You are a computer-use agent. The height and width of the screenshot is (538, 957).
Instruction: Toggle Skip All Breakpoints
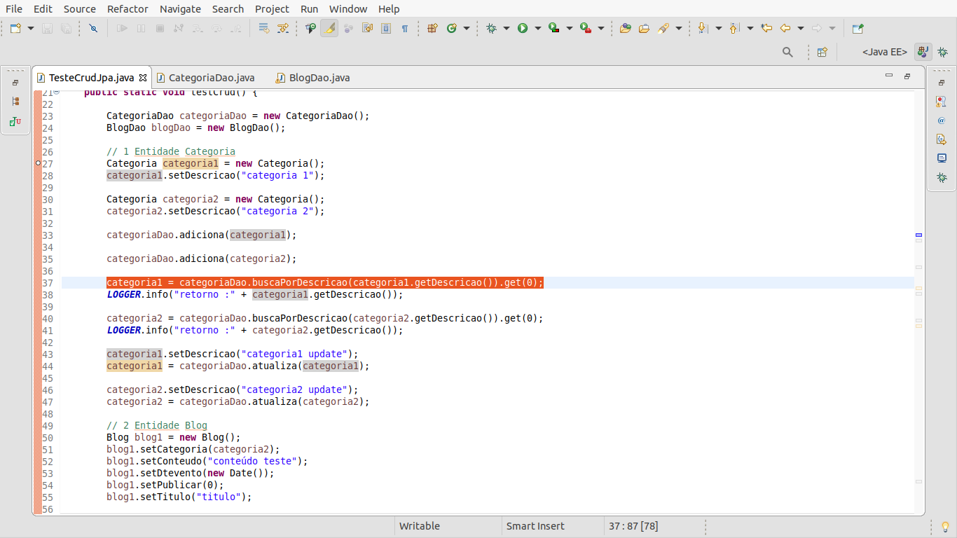click(x=93, y=29)
